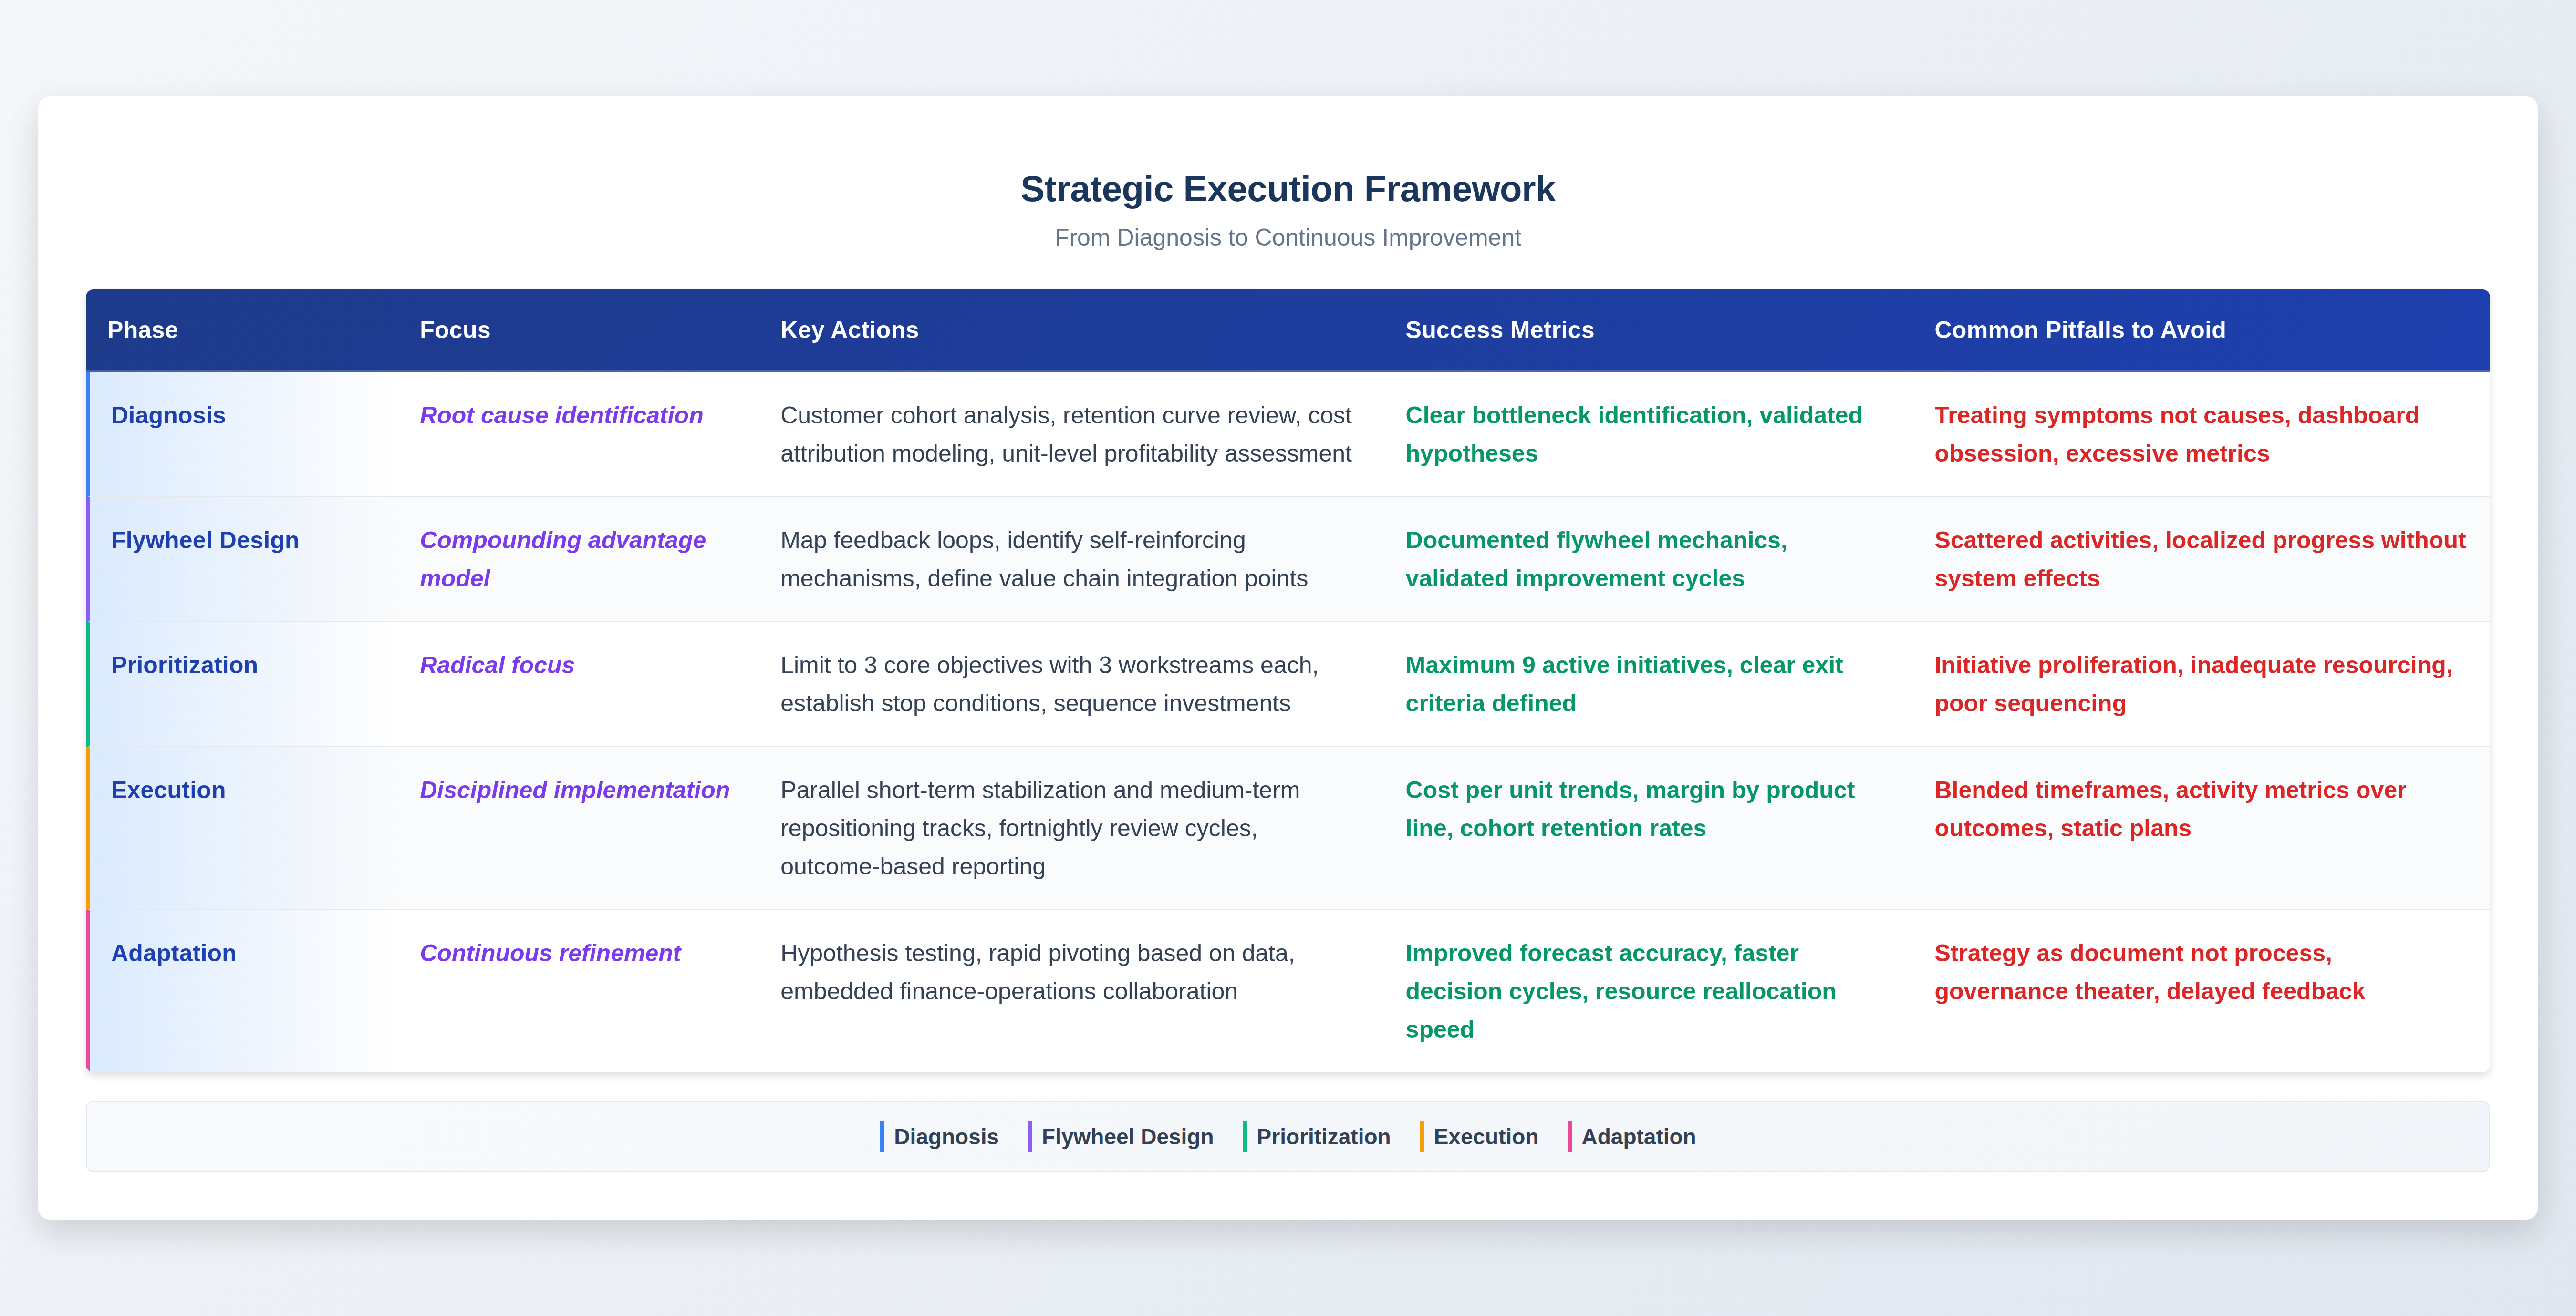
Task: Click the purple Flywheel Design legend bar
Action: 1029,1136
